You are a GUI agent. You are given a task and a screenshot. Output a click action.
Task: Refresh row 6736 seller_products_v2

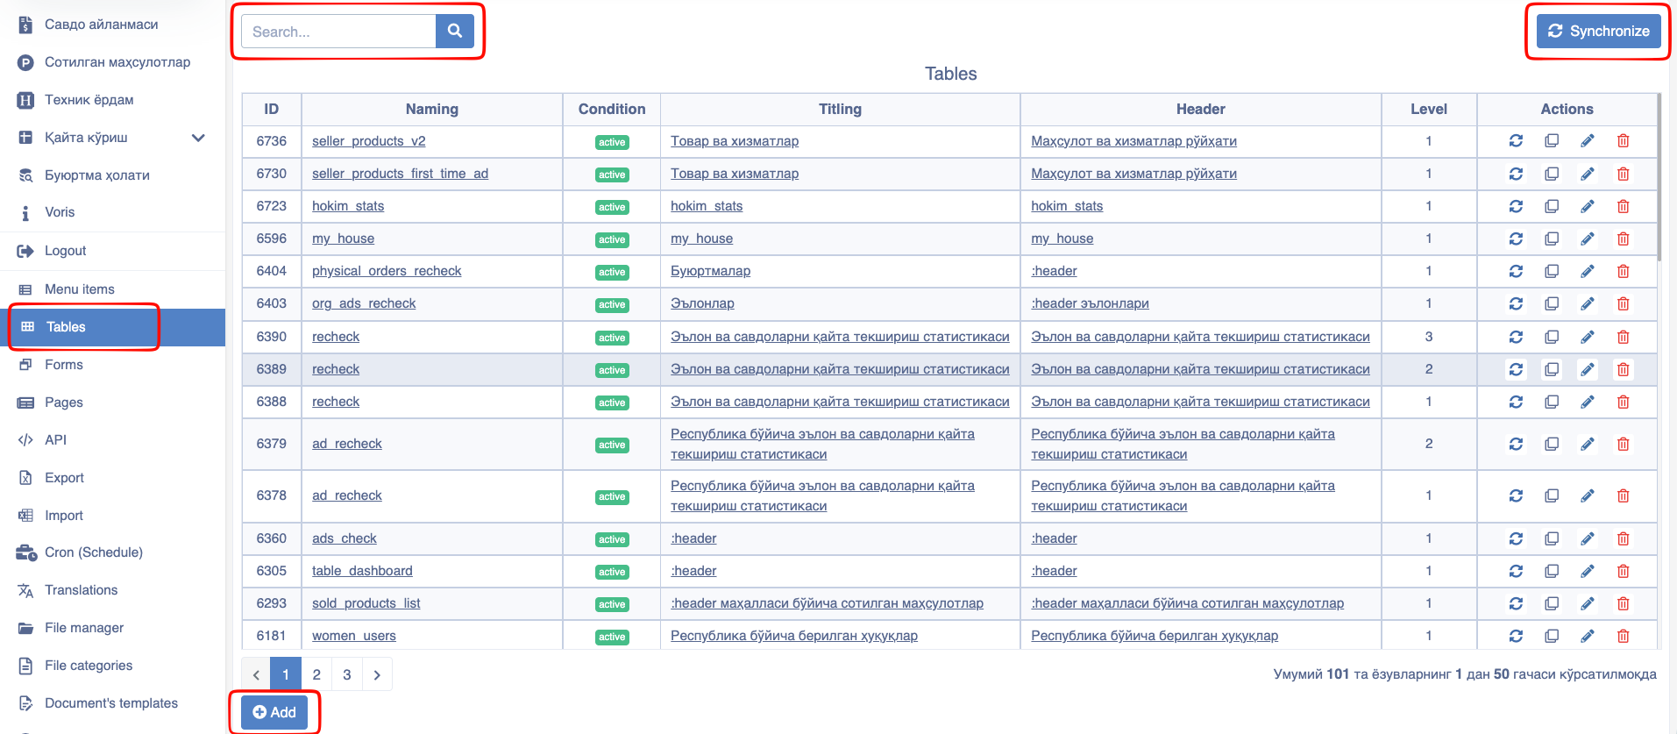[x=1516, y=141]
